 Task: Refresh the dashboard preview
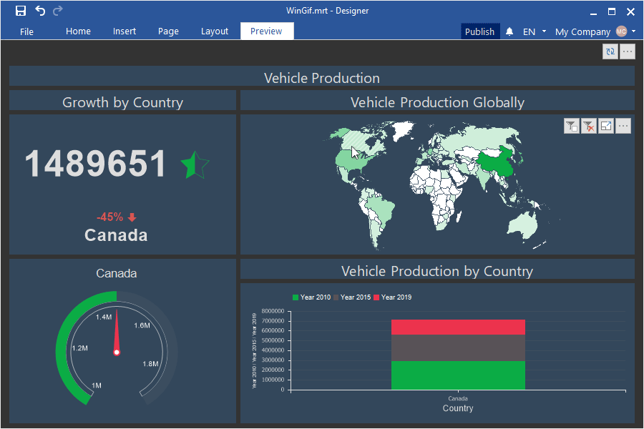click(610, 51)
